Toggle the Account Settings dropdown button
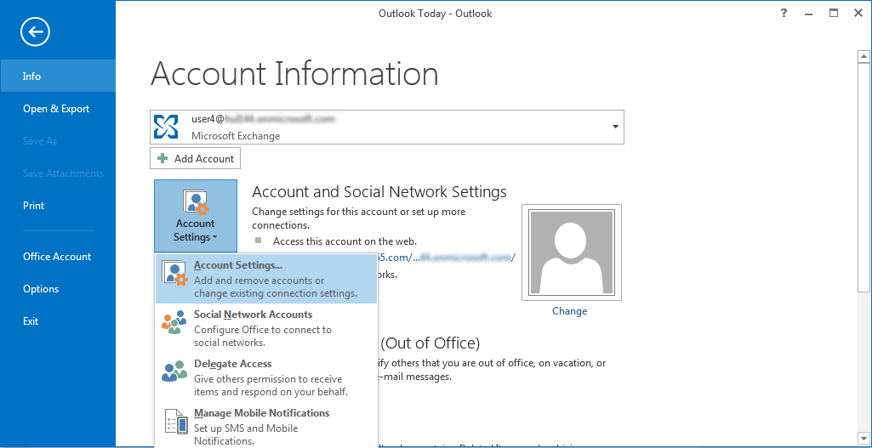This screenshot has height=448, width=872. 195,214
